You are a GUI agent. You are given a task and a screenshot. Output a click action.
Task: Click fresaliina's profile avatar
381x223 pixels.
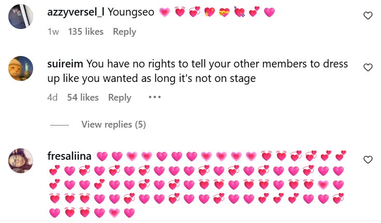pyautogui.click(x=21, y=161)
